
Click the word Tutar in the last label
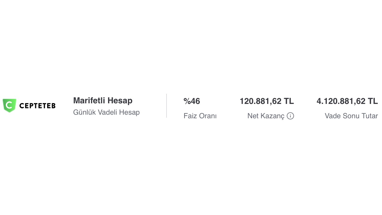[370, 116]
